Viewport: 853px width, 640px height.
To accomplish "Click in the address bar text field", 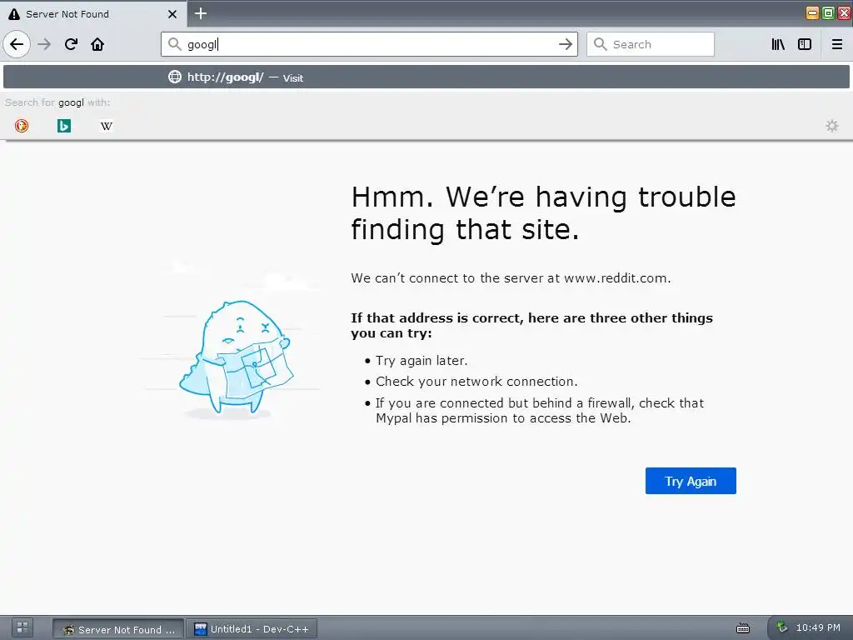I will pos(370,44).
